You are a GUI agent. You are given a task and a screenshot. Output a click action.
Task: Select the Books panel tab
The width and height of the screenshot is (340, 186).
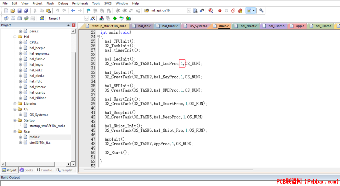[27, 170]
